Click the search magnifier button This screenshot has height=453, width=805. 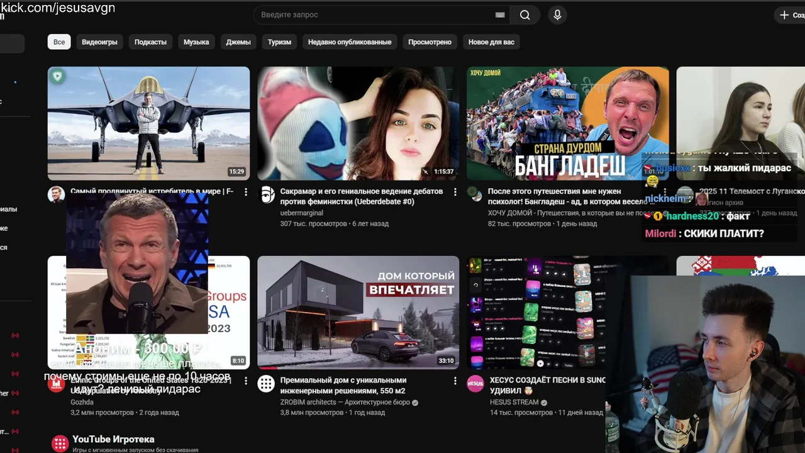(x=525, y=15)
